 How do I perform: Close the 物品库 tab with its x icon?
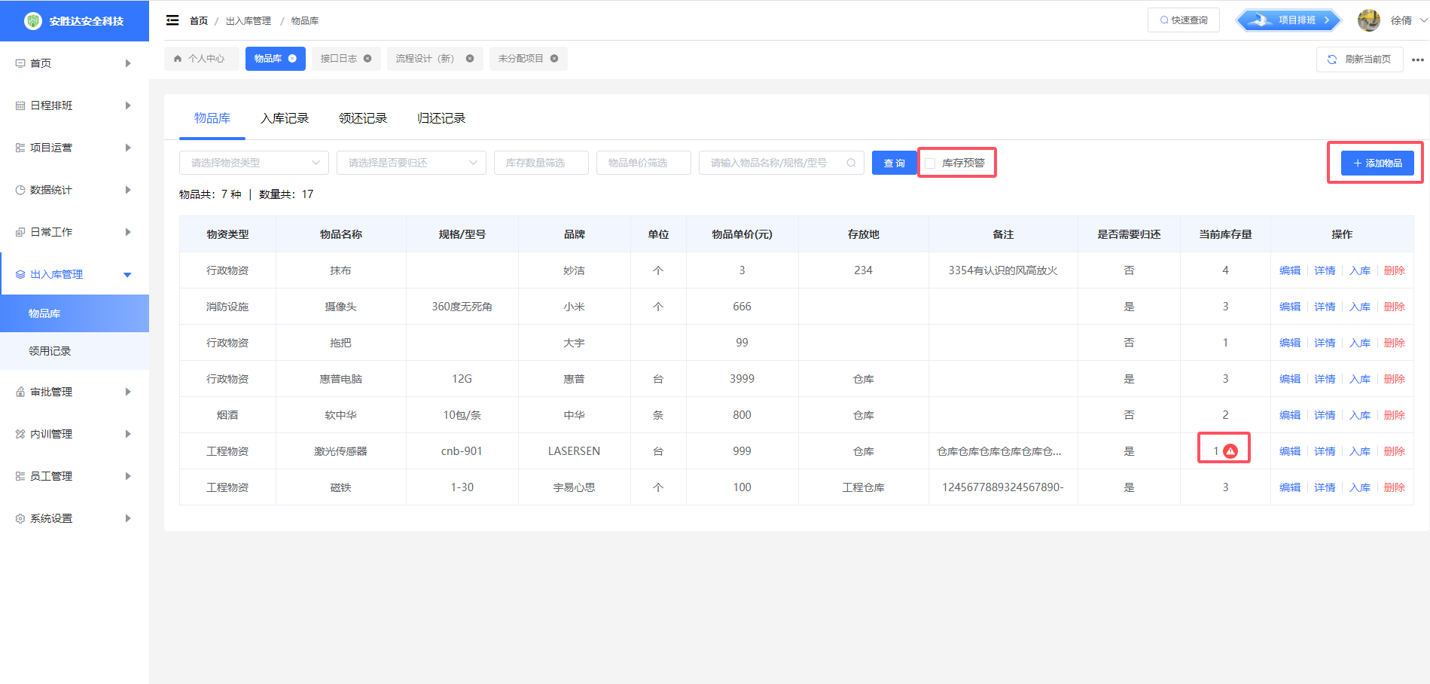pyautogui.click(x=292, y=59)
